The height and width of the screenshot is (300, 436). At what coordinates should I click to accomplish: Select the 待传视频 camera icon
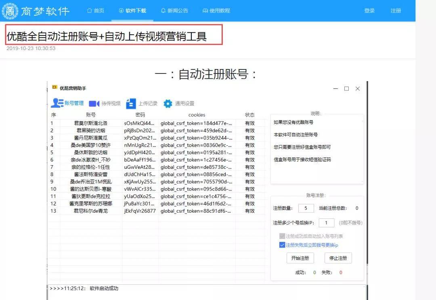click(x=94, y=103)
